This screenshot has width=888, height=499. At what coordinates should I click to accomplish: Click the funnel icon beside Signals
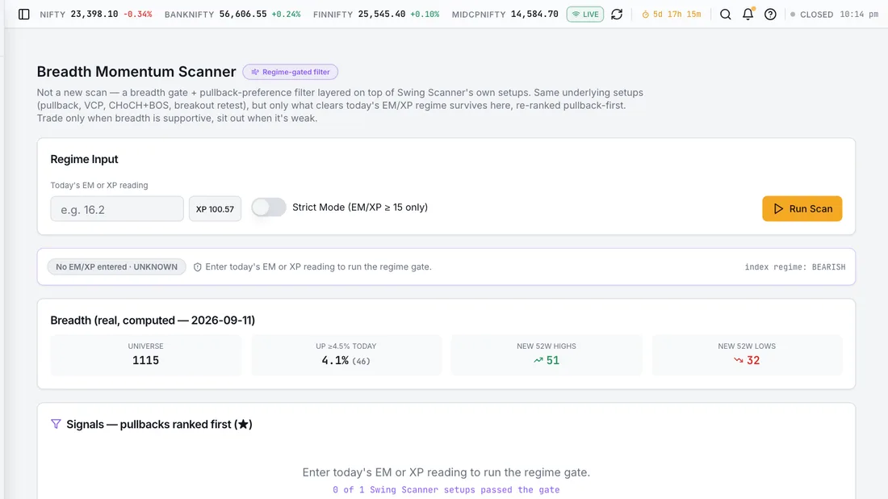tap(56, 424)
